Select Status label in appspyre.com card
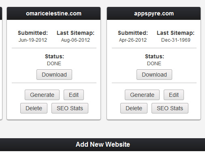 [x=154, y=56]
